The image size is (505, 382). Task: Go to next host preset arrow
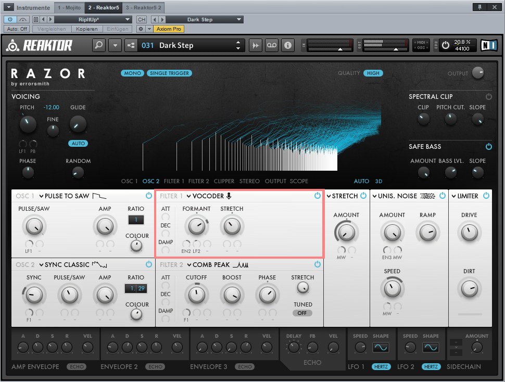pyautogui.click(x=51, y=19)
